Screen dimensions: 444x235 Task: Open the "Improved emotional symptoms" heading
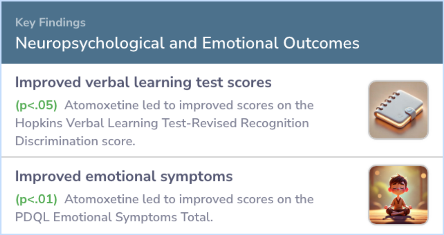[x=124, y=176]
